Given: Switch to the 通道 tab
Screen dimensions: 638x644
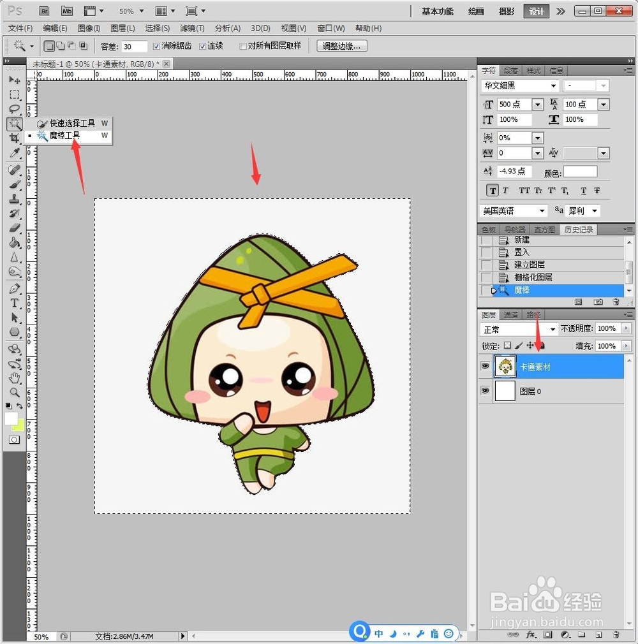Looking at the screenshot, I should 511,314.
